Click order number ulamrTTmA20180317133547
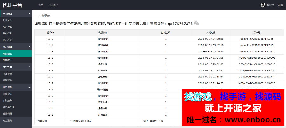The width and height of the screenshot is (286, 128). [x=257, y=51]
